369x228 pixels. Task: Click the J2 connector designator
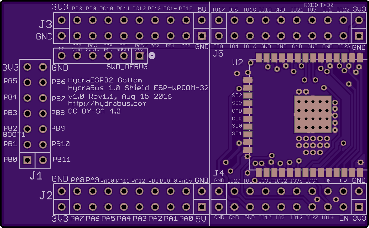pyautogui.click(x=46, y=195)
